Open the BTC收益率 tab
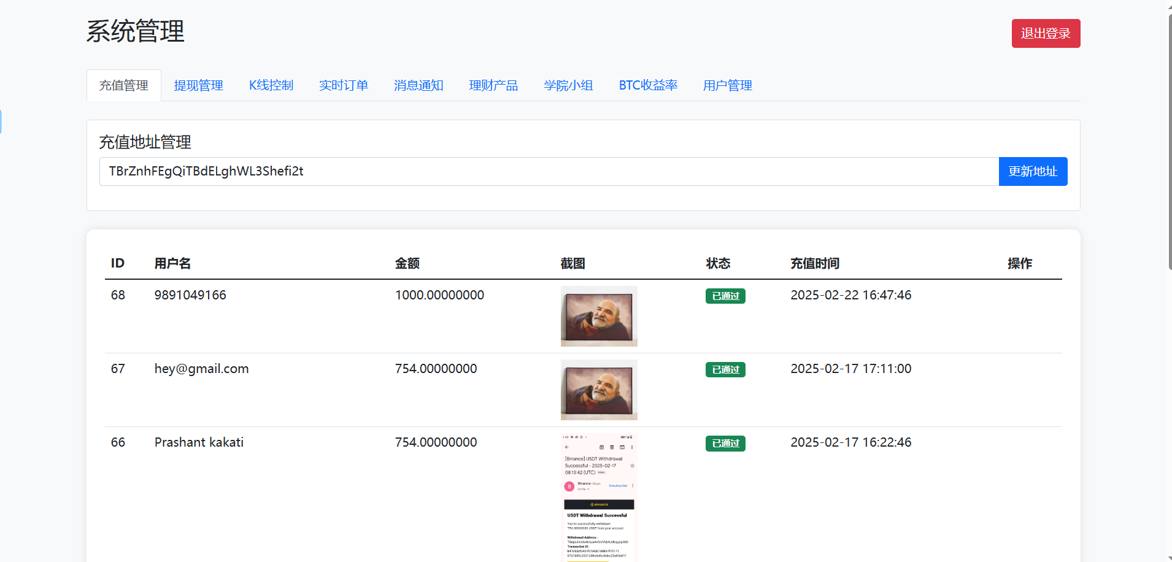 click(x=647, y=85)
